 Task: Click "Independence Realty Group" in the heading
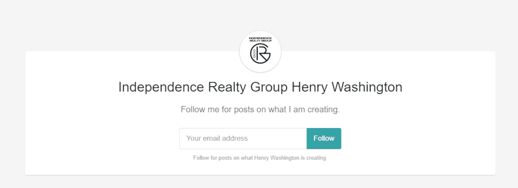(x=203, y=88)
